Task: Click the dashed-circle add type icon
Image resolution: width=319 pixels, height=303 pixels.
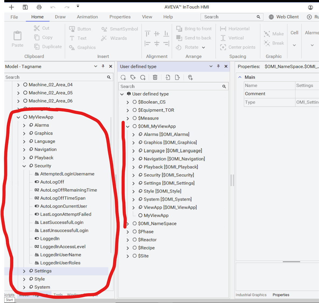Action: click(123, 77)
